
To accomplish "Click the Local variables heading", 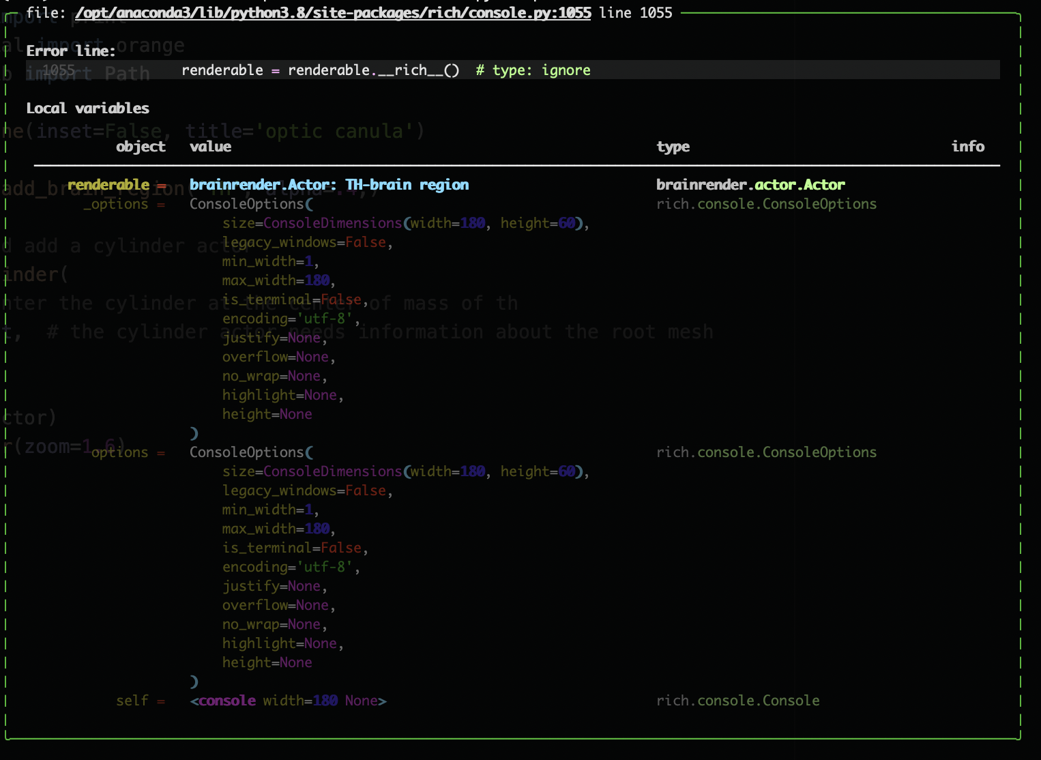I will [87, 108].
